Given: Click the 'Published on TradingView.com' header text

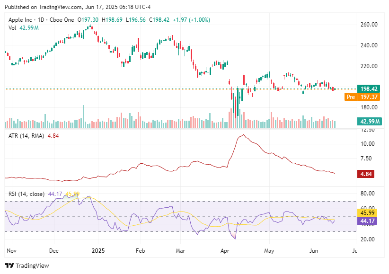Looking at the screenshot, I should click(43, 7).
